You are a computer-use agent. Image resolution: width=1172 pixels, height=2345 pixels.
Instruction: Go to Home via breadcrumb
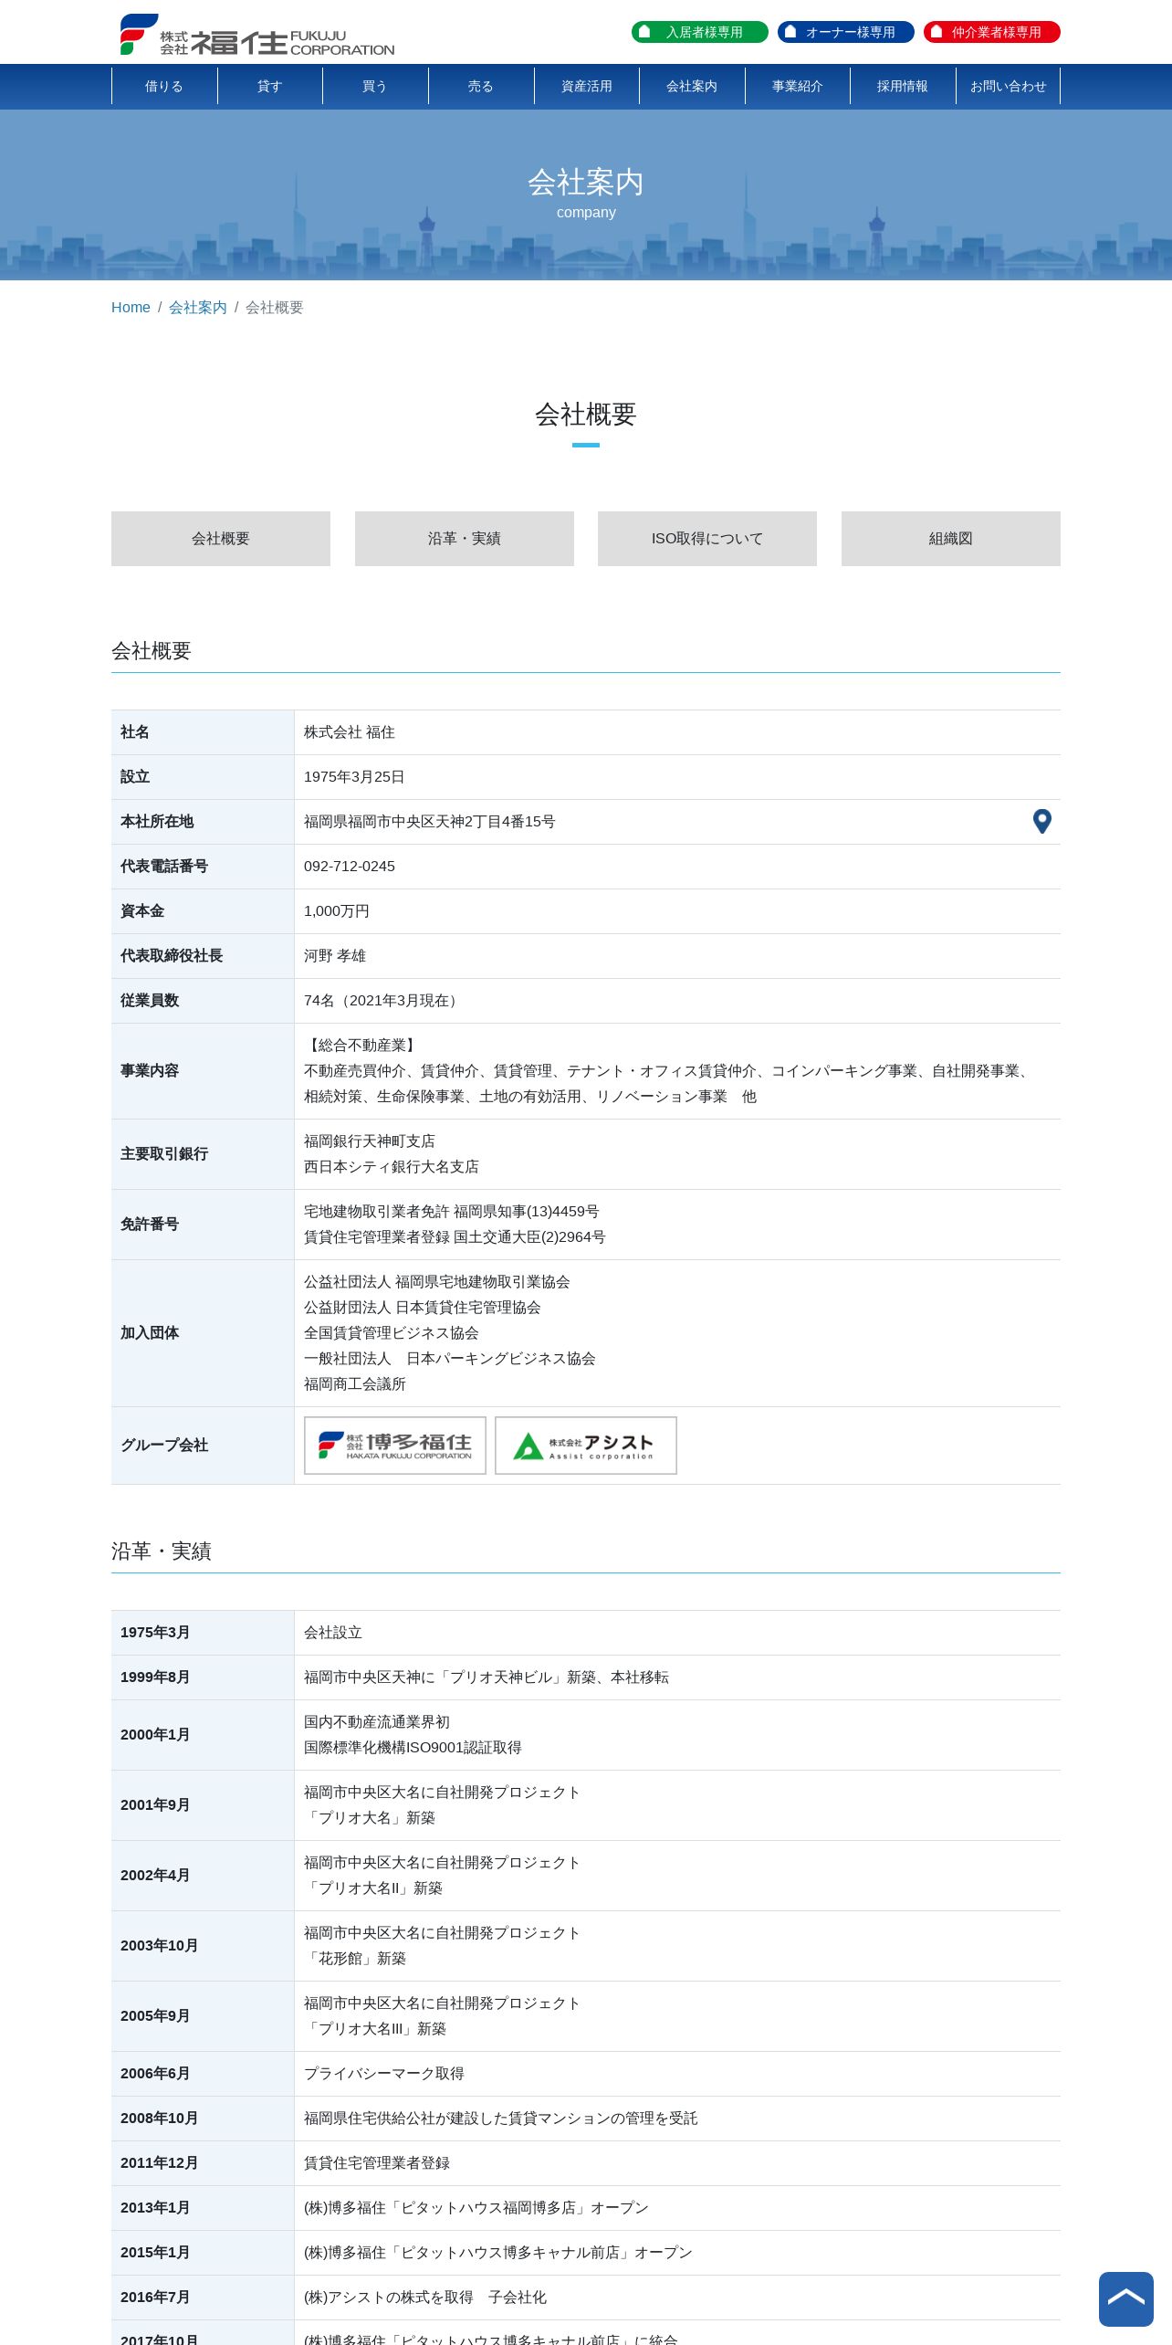(131, 308)
